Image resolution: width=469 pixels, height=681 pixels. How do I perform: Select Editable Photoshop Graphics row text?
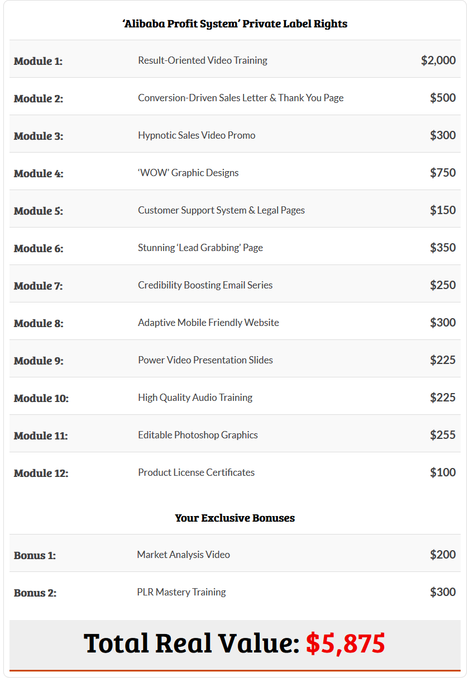click(x=198, y=435)
